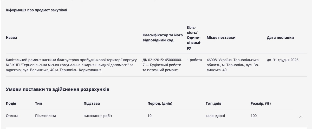Click the 'виконання робіт' basis cell
Image resolution: width=312 pixels, height=129 pixels.
tap(98, 116)
